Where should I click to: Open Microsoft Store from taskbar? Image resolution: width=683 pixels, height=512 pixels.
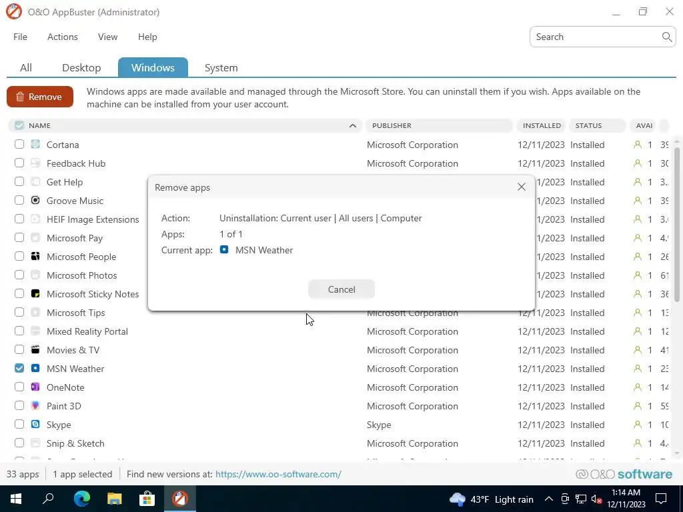tap(147, 499)
